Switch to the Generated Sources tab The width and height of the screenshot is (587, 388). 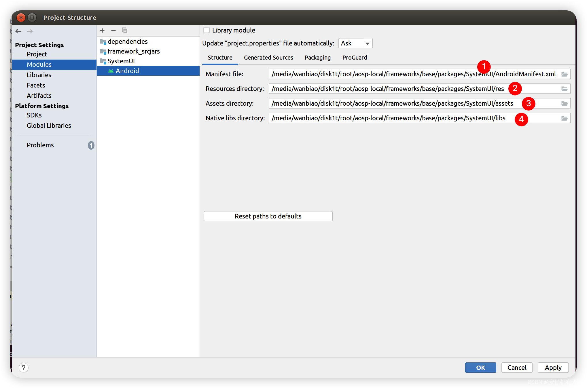268,57
